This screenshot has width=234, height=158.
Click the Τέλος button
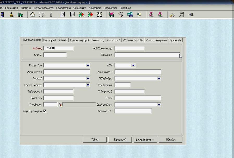tap(95, 140)
